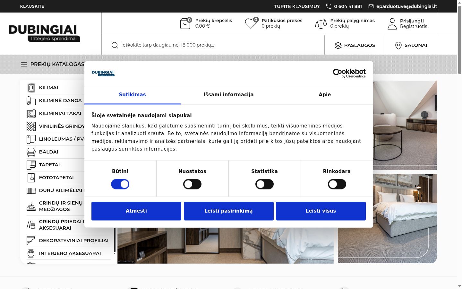462x289 pixels.
Task: Click eparduotuve@dubingiai.lt email address
Action: (406, 6)
